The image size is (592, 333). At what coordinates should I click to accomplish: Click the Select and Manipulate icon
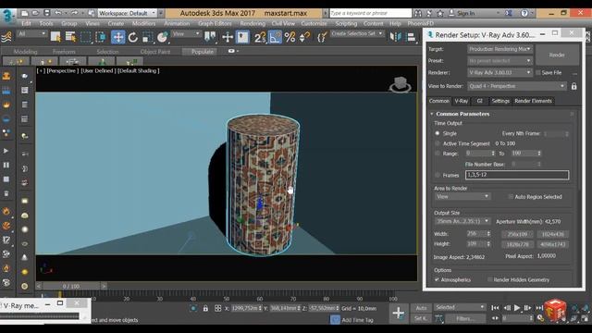pyautogui.click(x=228, y=37)
